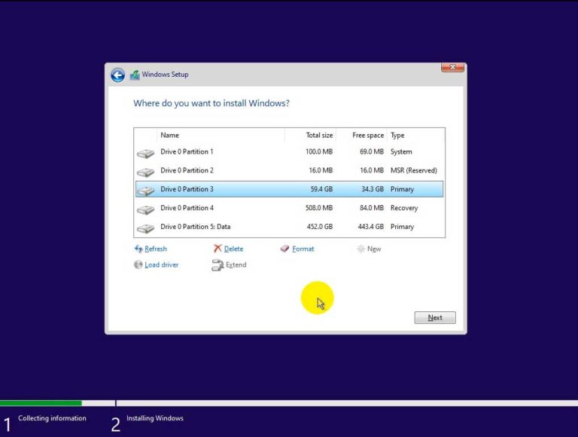Click the 59.4 GB total size cell
The image size is (578, 437).
(321, 189)
